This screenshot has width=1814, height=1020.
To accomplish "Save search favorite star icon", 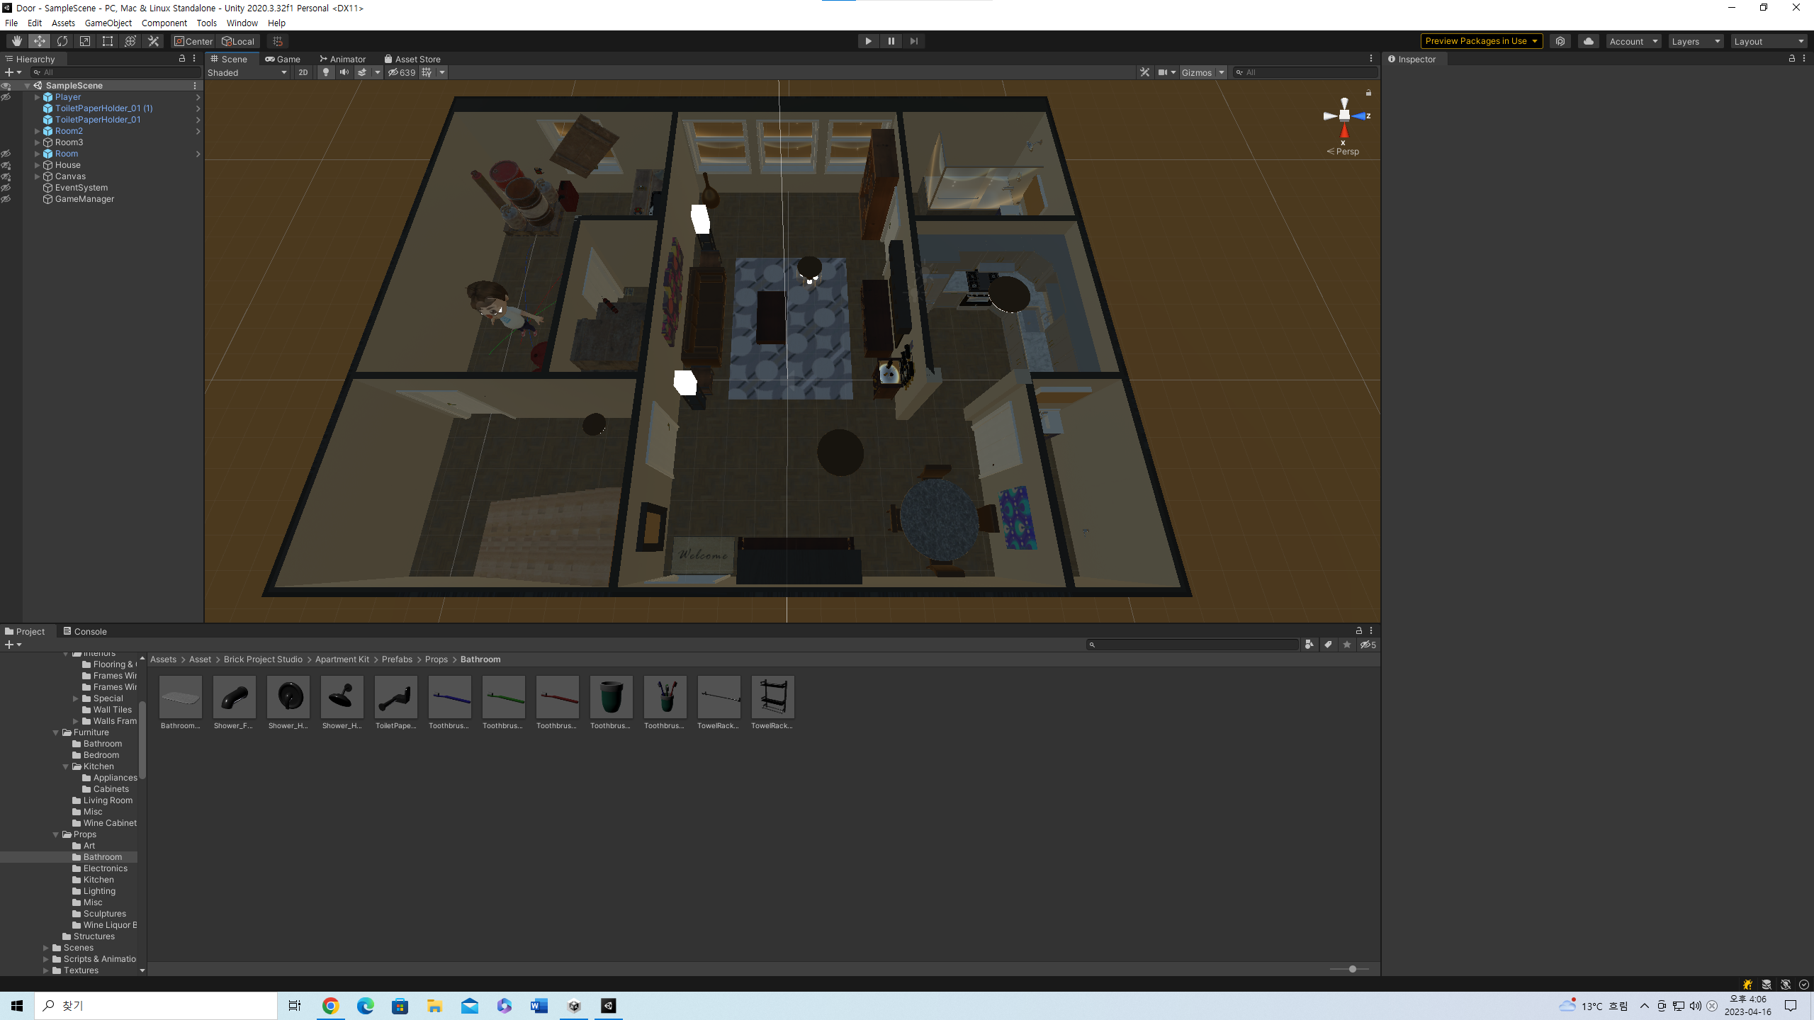I will [1347, 645].
